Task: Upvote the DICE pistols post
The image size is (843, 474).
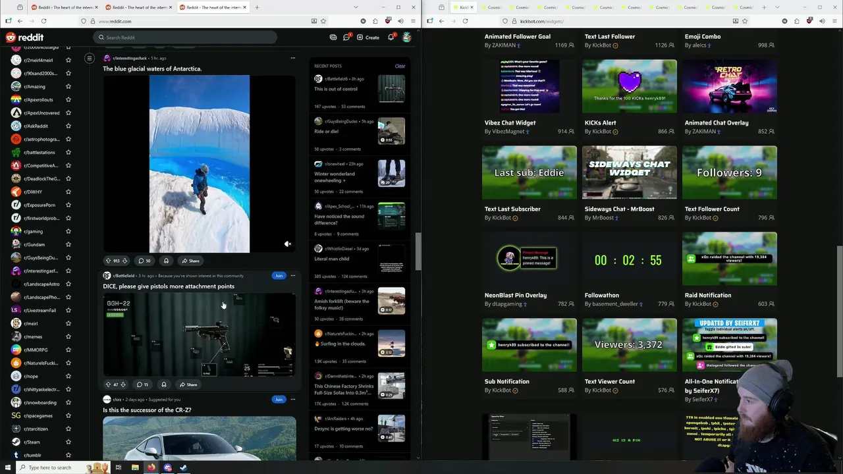Action: click(109, 384)
